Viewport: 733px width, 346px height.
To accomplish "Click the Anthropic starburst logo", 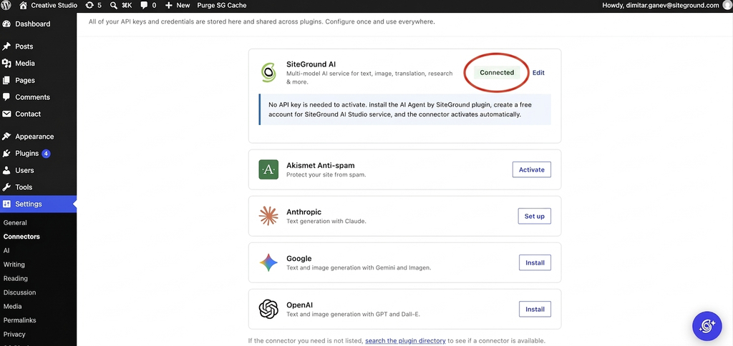I will pos(268,216).
